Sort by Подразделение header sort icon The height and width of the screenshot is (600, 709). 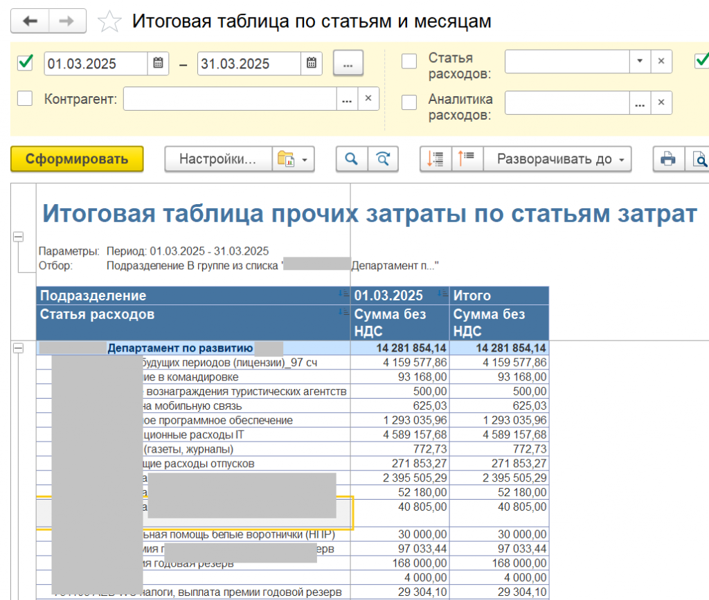[x=343, y=293]
